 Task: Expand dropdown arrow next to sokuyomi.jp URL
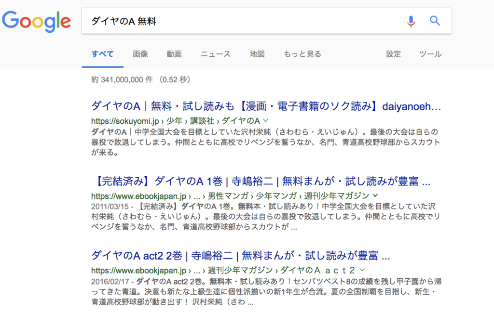click(x=266, y=120)
